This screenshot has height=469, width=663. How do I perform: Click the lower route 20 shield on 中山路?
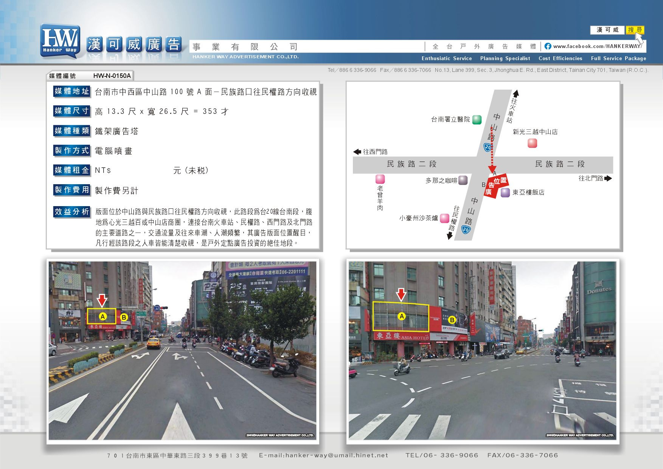point(466,229)
